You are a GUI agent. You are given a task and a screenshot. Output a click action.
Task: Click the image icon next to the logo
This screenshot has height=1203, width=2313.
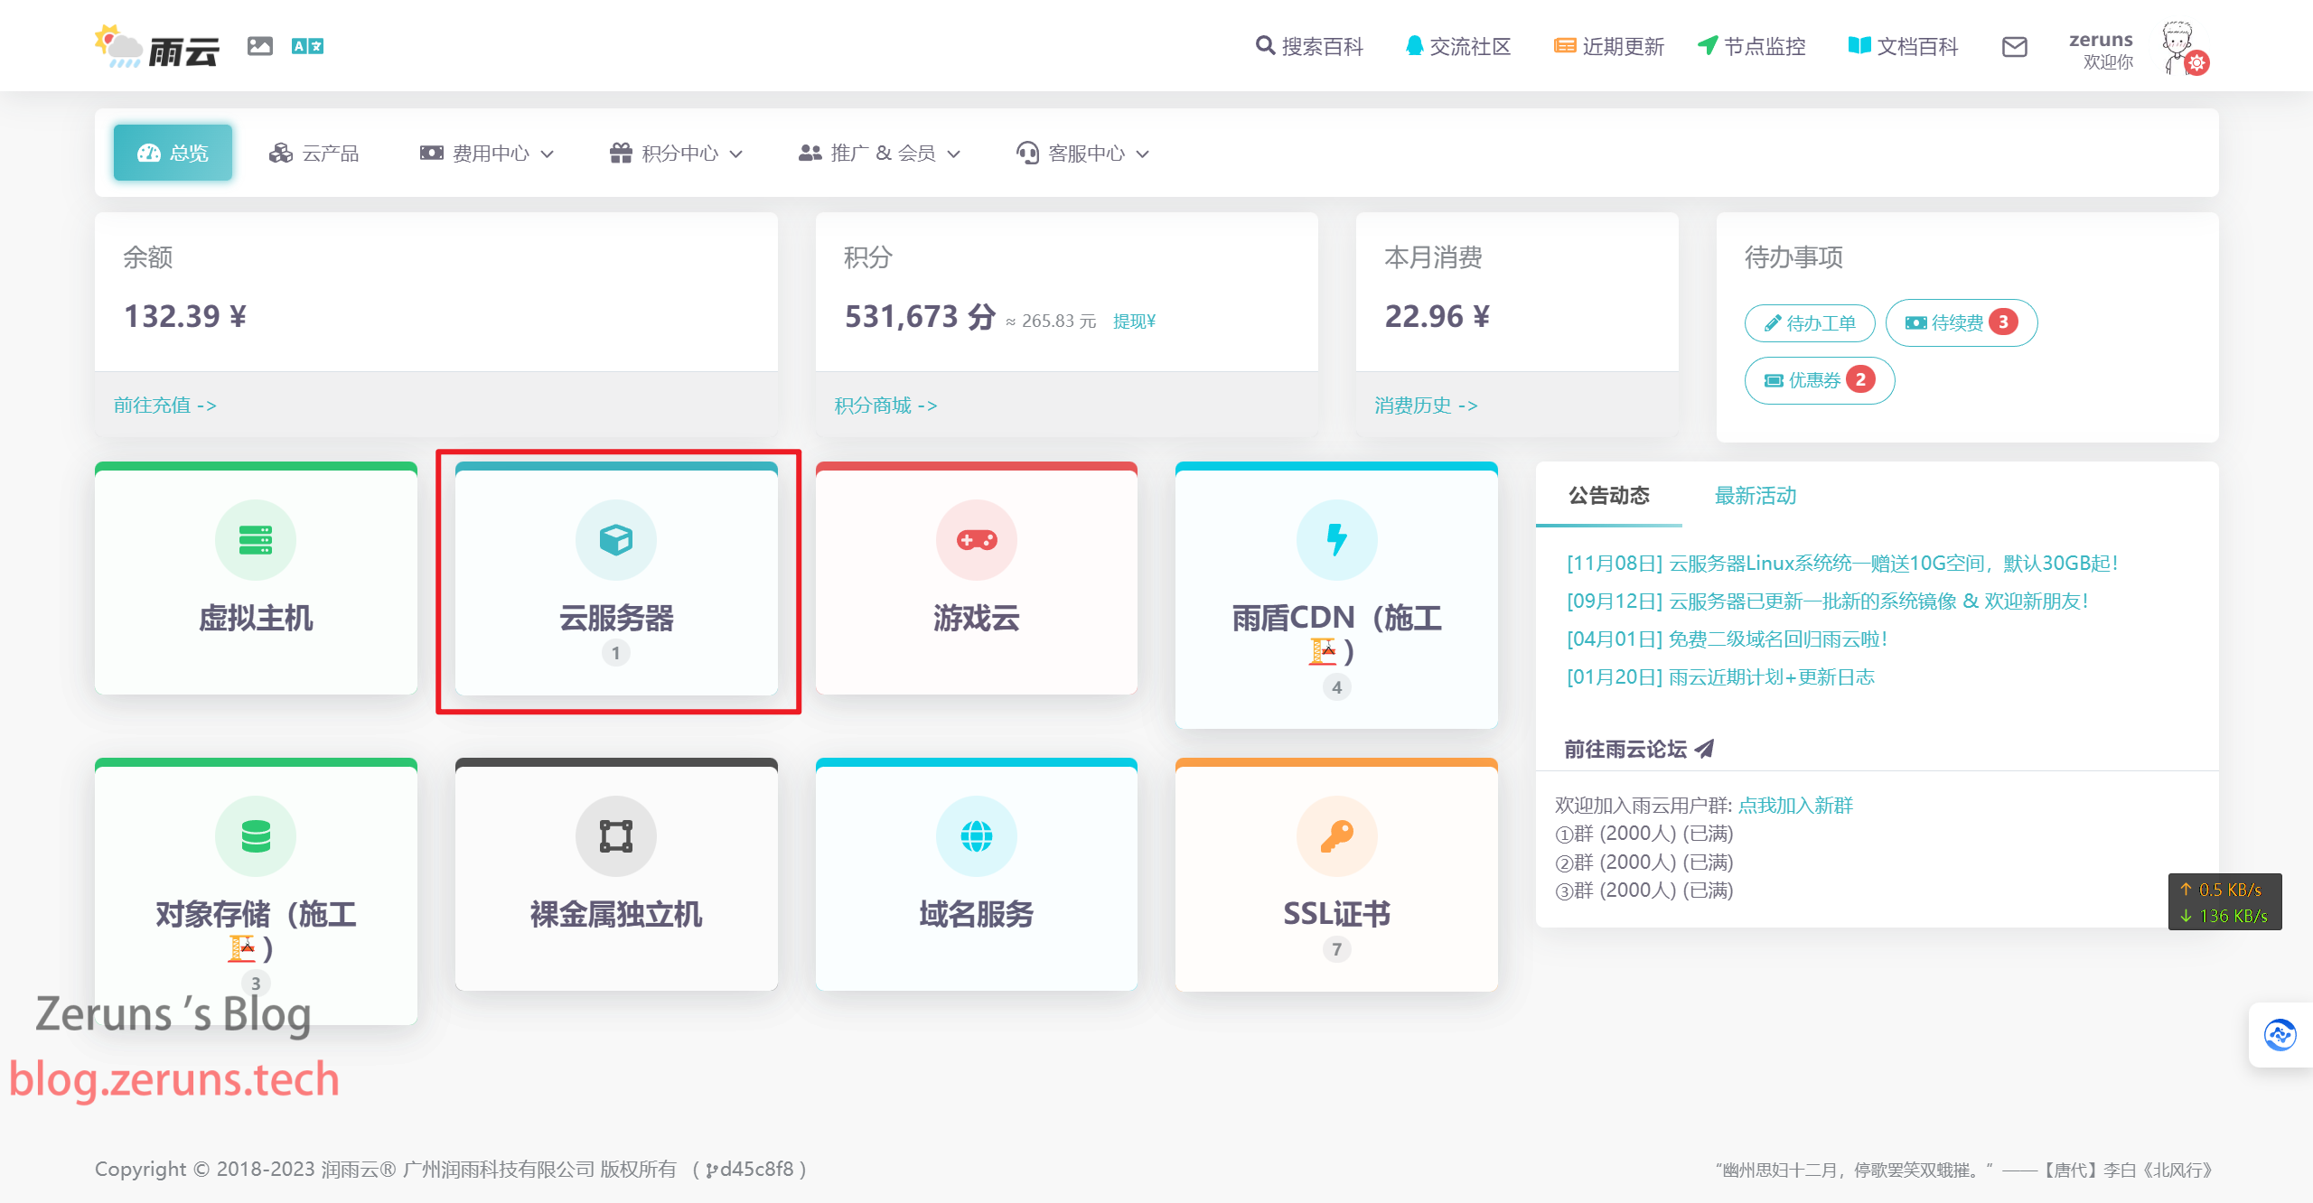click(x=259, y=46)
